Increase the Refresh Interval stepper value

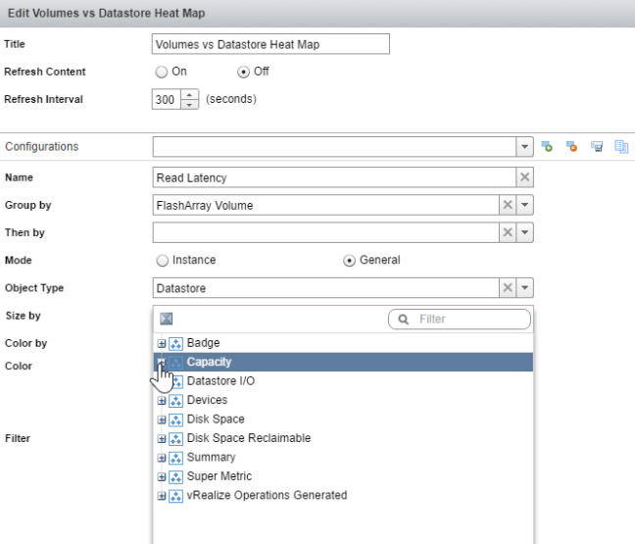point(190,94)
